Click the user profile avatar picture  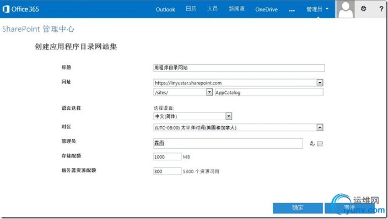pyautogui.click(x=345, y=9)
